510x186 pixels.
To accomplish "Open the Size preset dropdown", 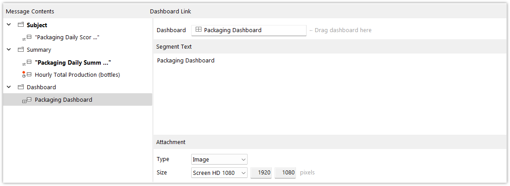I will [219, 173].
